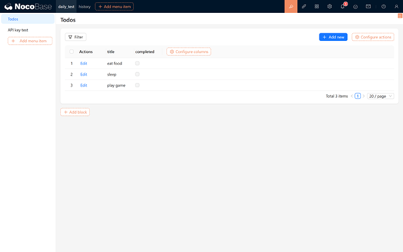The image size is (403, 252).
Task: Click the 'play game' title cell
Action: pos(116,85)
